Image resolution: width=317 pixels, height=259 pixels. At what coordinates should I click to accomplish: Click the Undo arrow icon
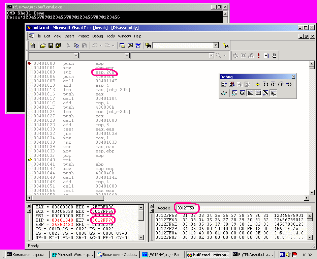pos(95,46)
